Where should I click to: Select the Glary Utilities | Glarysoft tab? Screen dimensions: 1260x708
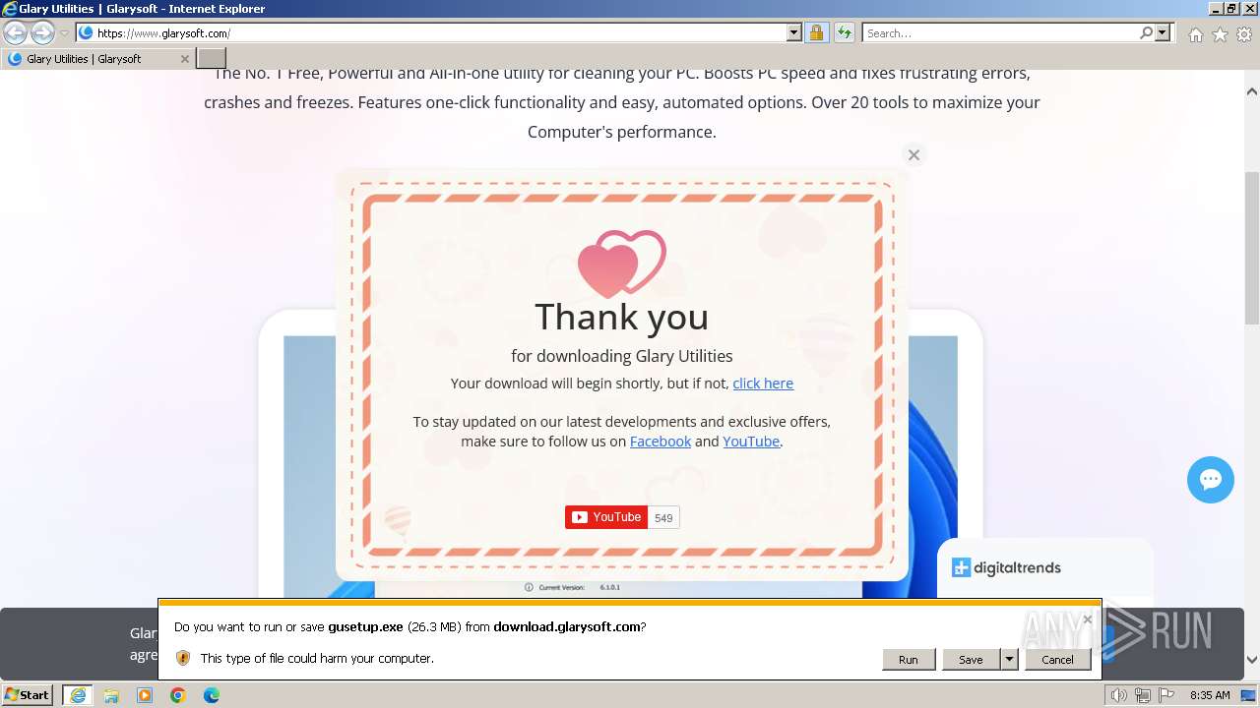(98, 59)
